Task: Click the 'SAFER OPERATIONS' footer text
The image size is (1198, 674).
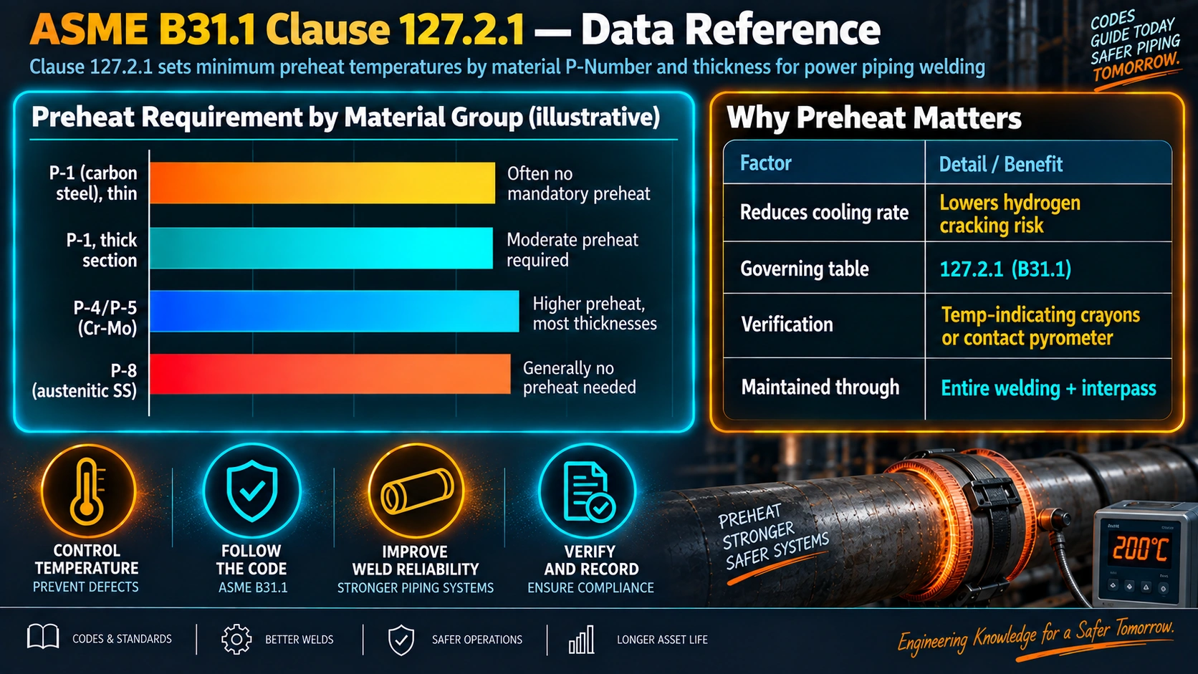Action: tap(477, 640)
